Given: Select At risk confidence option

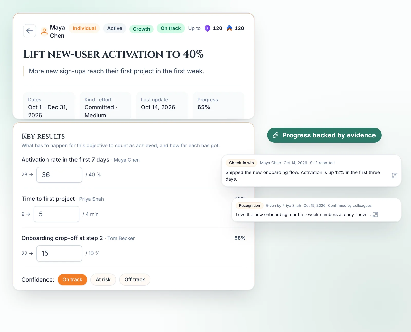Looking at the screenshot, I should pyautogui.click(x=103, y=280).
